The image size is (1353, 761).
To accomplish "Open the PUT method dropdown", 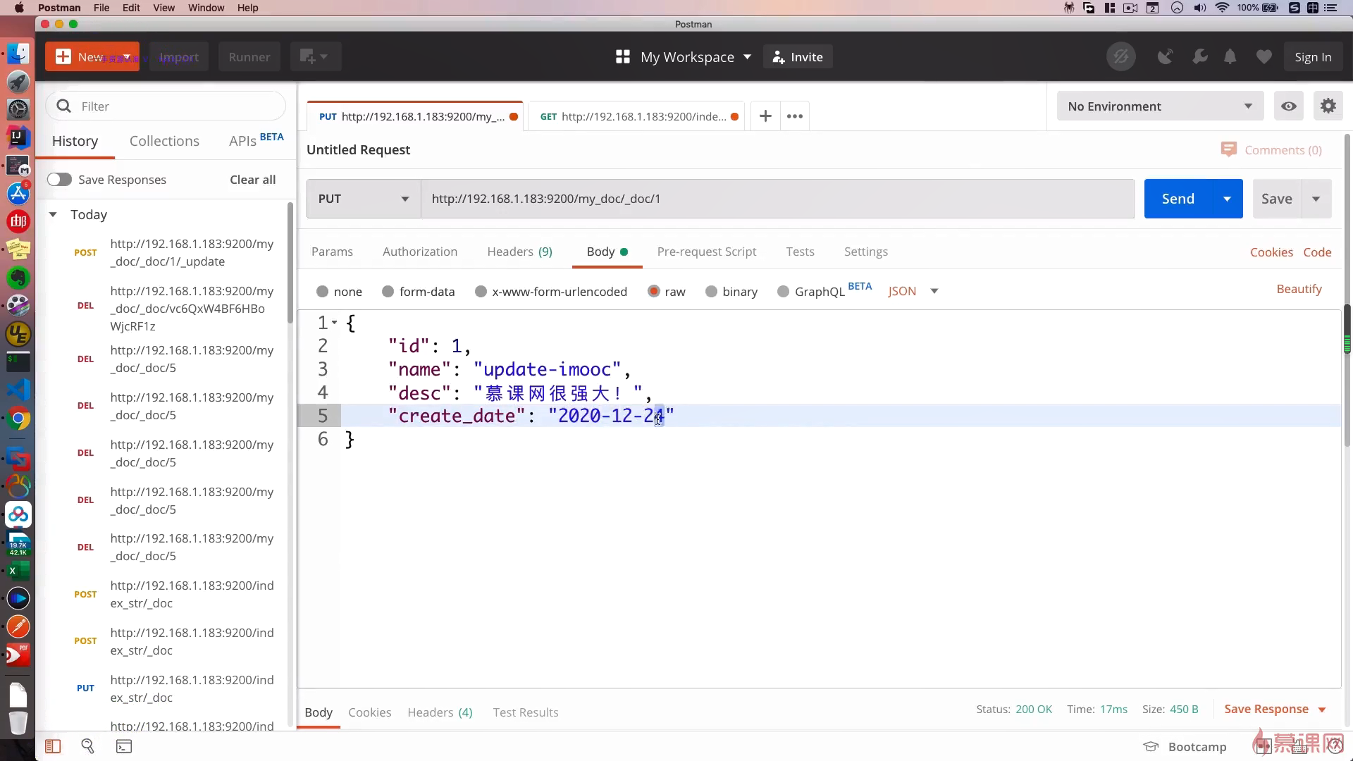I will coord(364,199).
